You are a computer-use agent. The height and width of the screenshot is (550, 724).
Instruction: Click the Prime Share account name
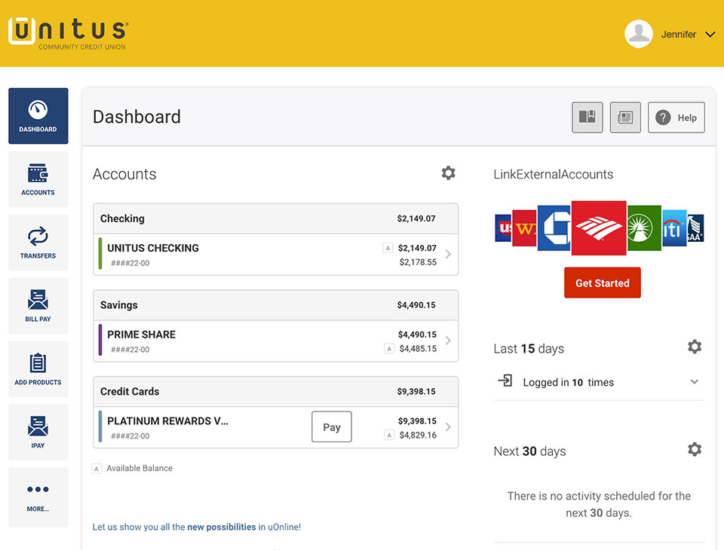tap(141, 335)
